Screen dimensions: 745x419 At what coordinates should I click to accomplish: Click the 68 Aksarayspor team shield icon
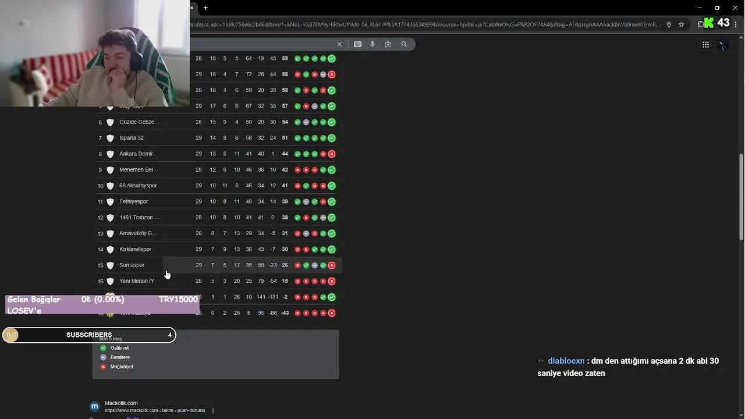(x=110, y=186)
